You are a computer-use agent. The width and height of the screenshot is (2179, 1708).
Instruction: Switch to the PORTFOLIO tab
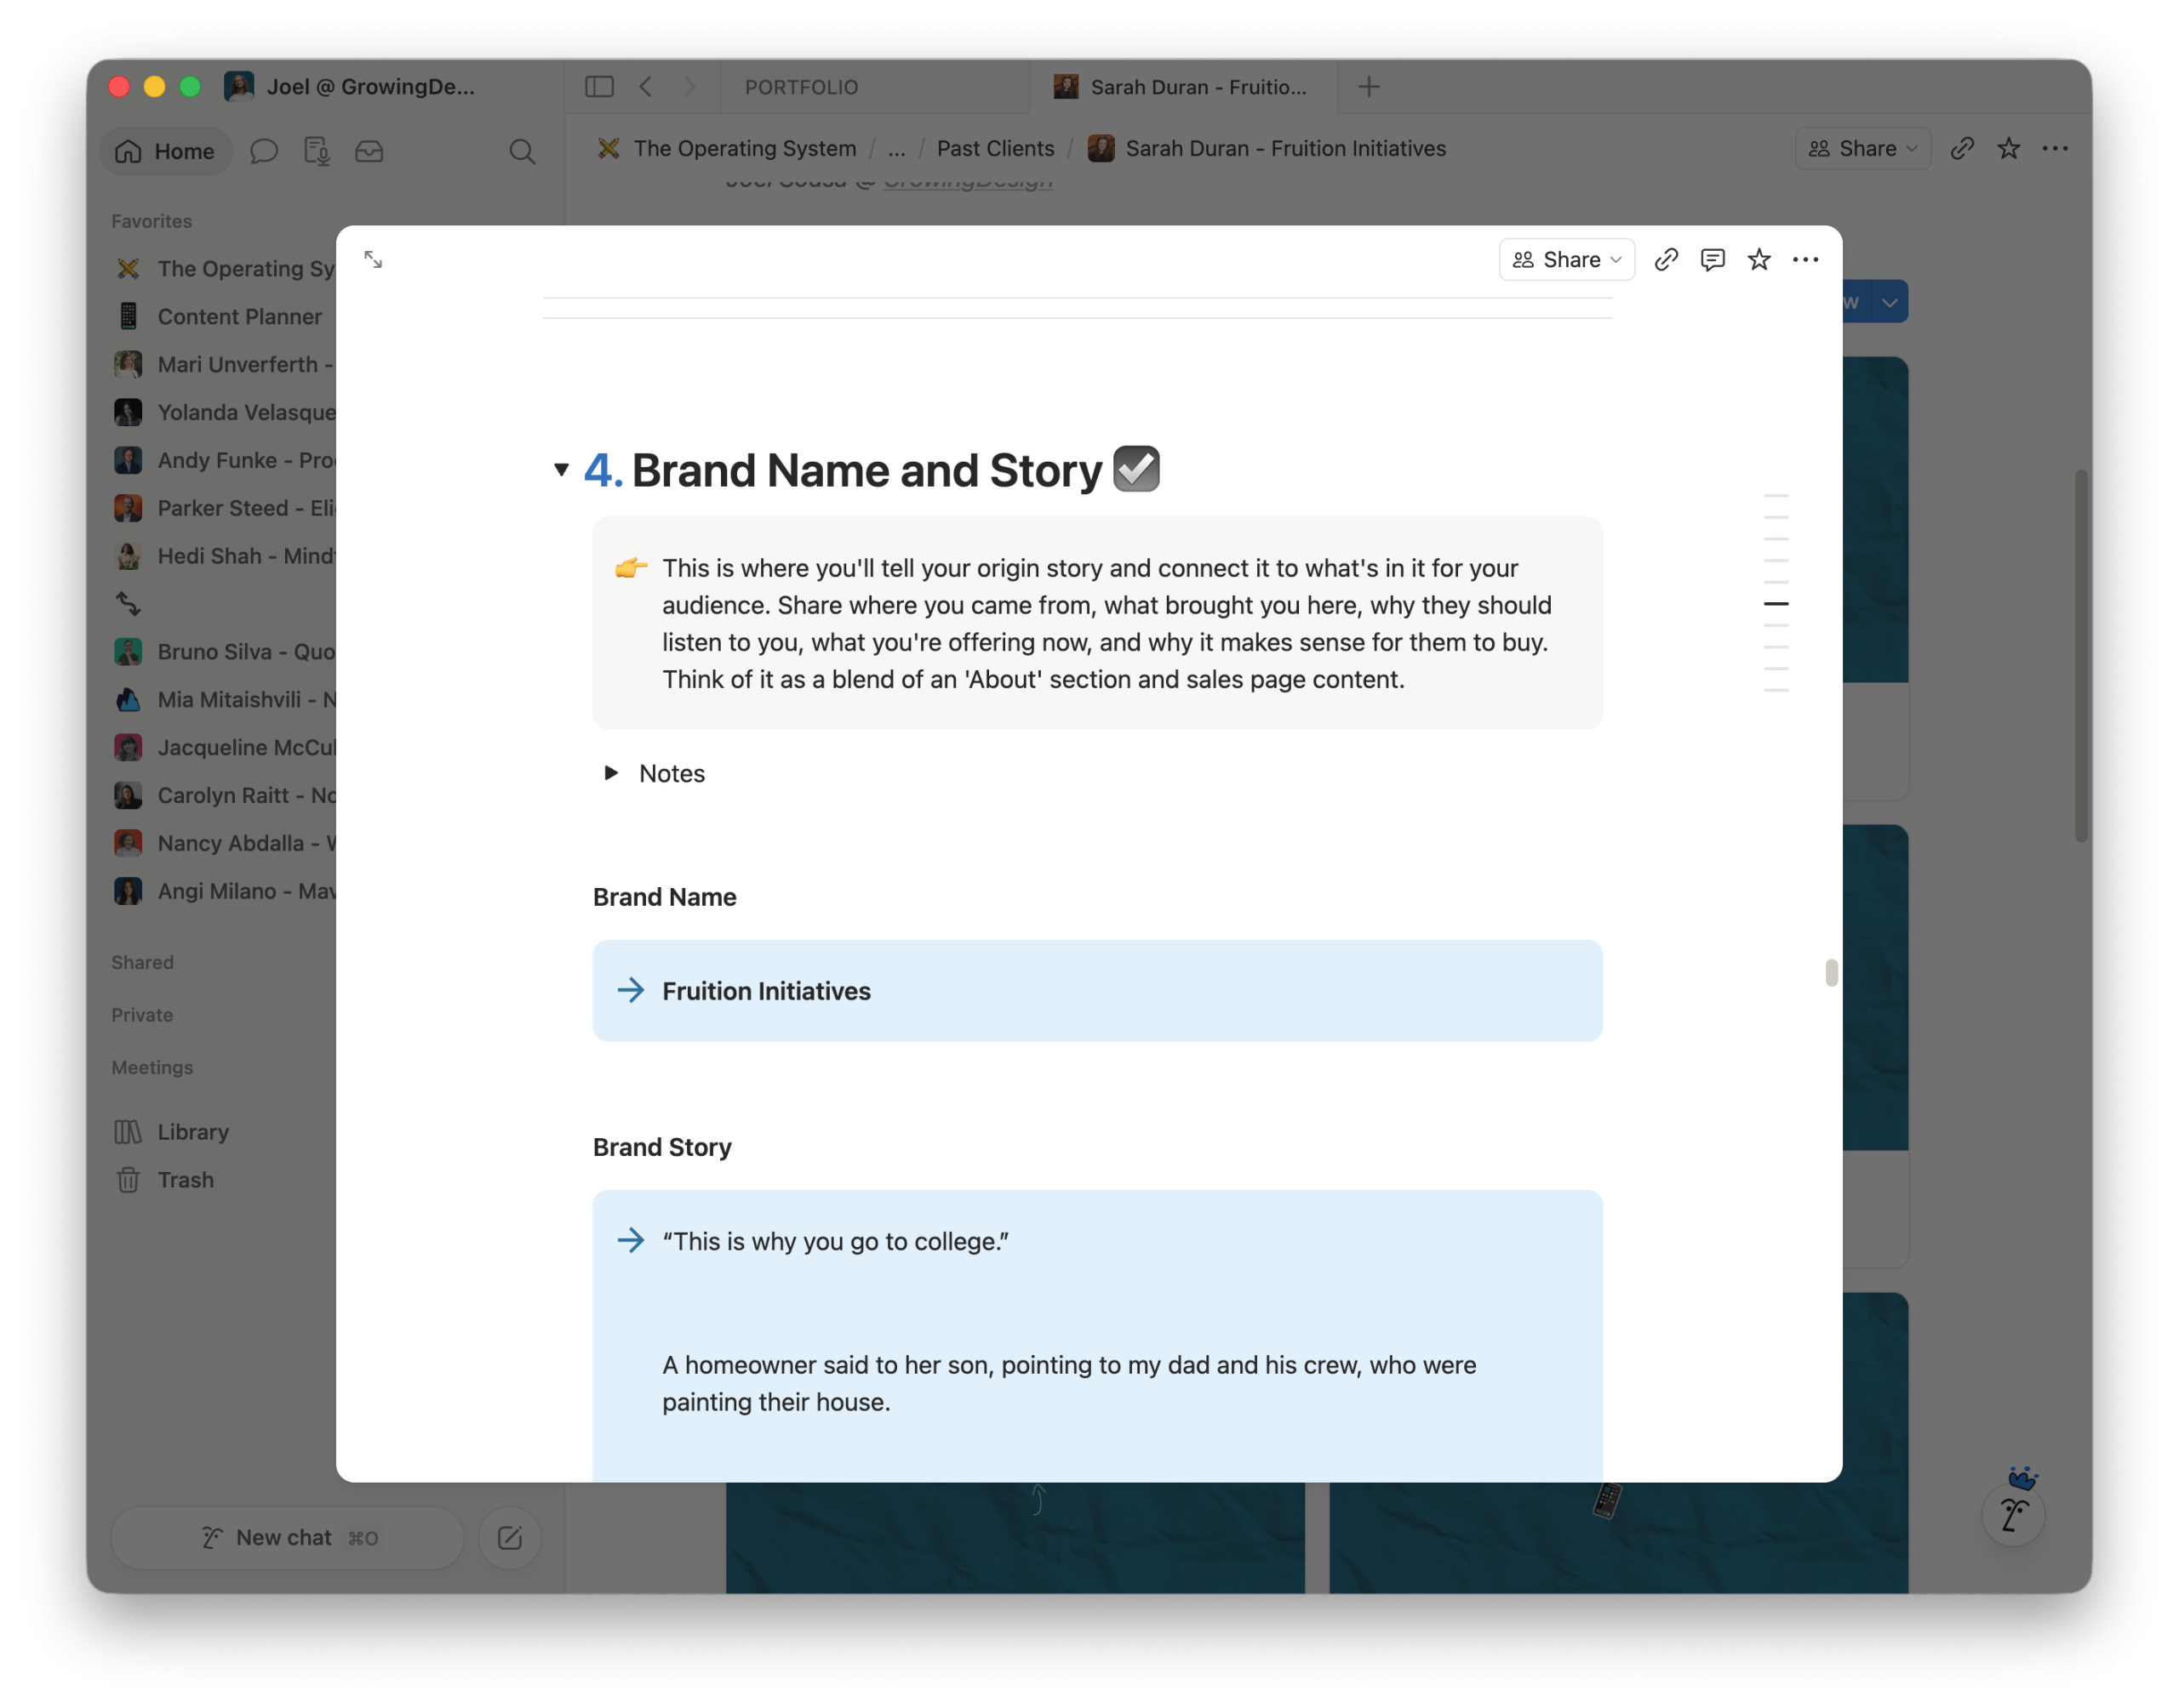(801, 87)
